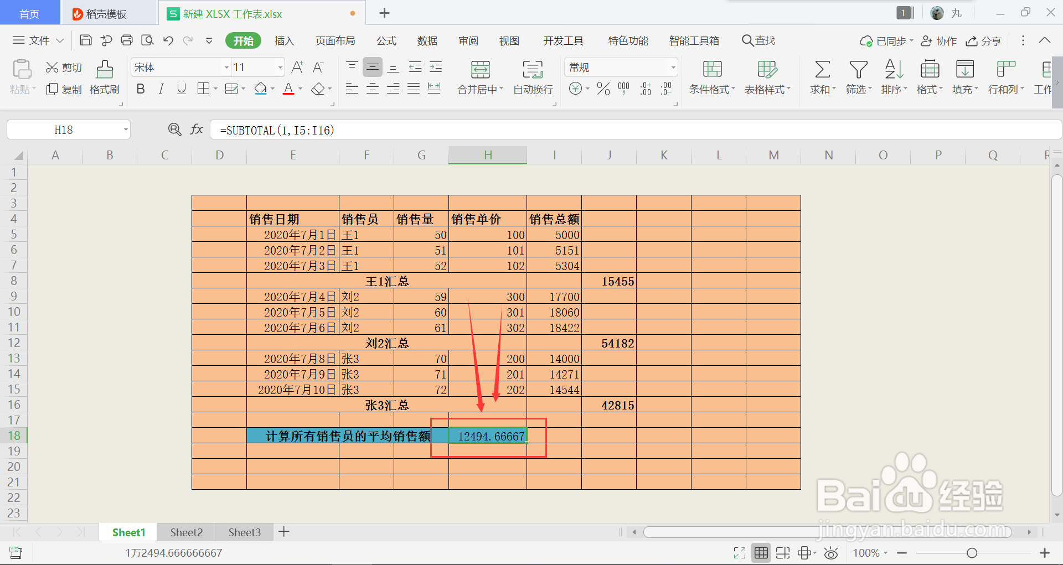Undo the last action
The height and width of the screenshot is (565, 1063).
pos(168,40)
